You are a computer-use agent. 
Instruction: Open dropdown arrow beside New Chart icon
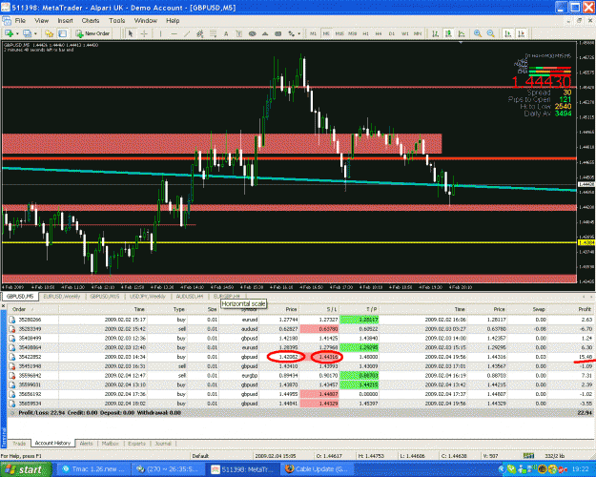(x=17, y=33)
